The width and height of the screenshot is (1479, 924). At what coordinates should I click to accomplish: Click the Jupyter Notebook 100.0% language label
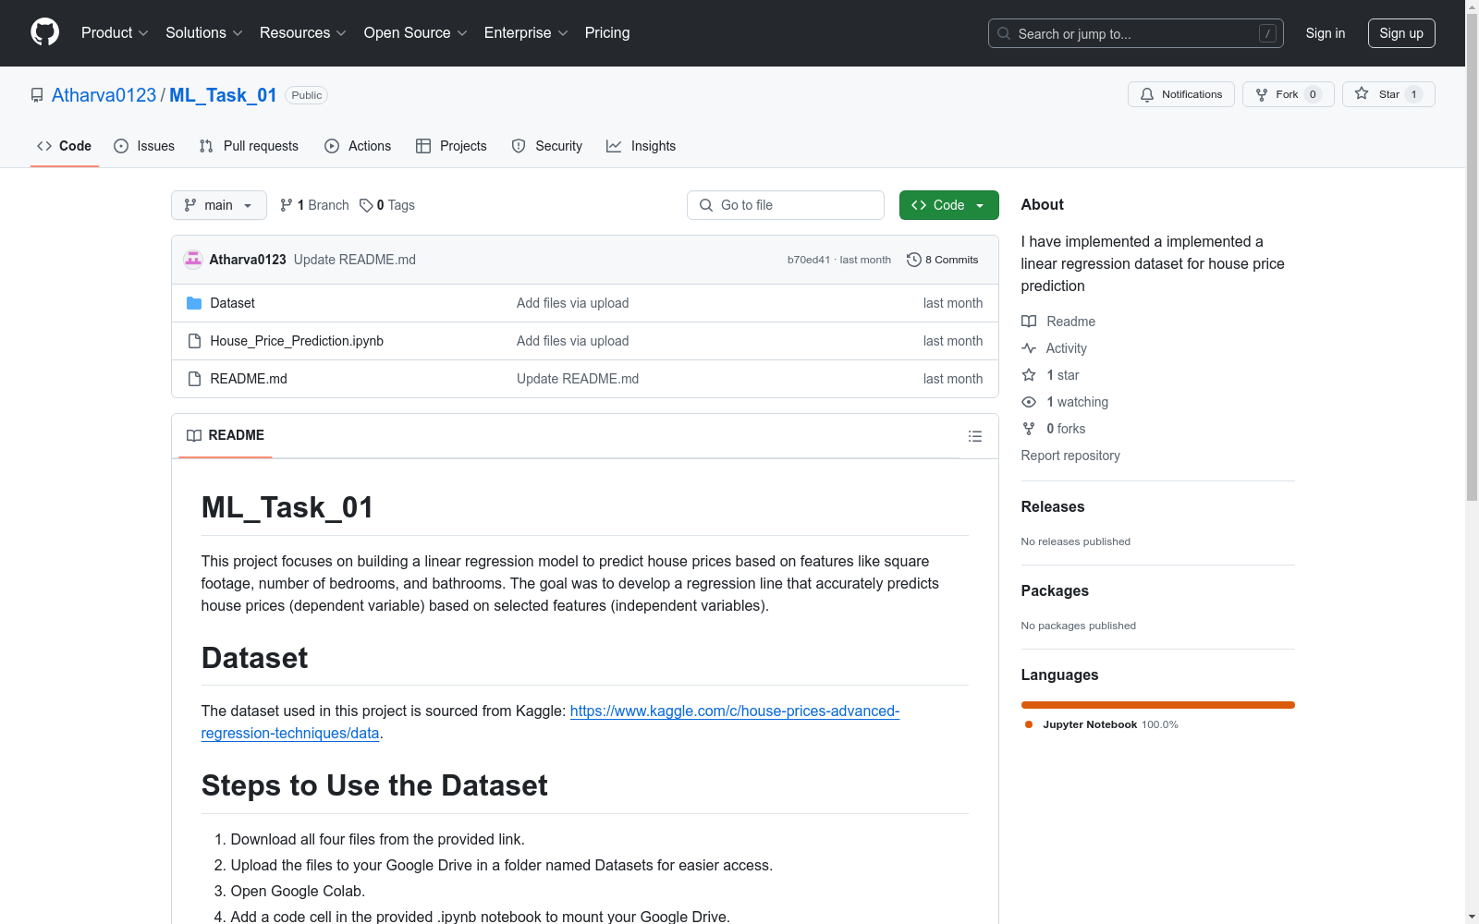tap(1110, 724)
